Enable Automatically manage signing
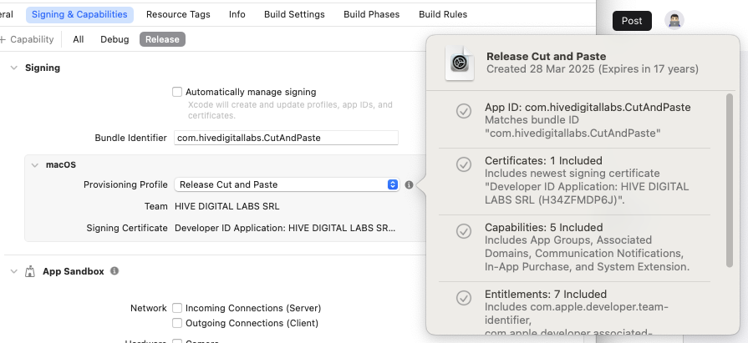 pyautogui.click(x=177, y=92)
